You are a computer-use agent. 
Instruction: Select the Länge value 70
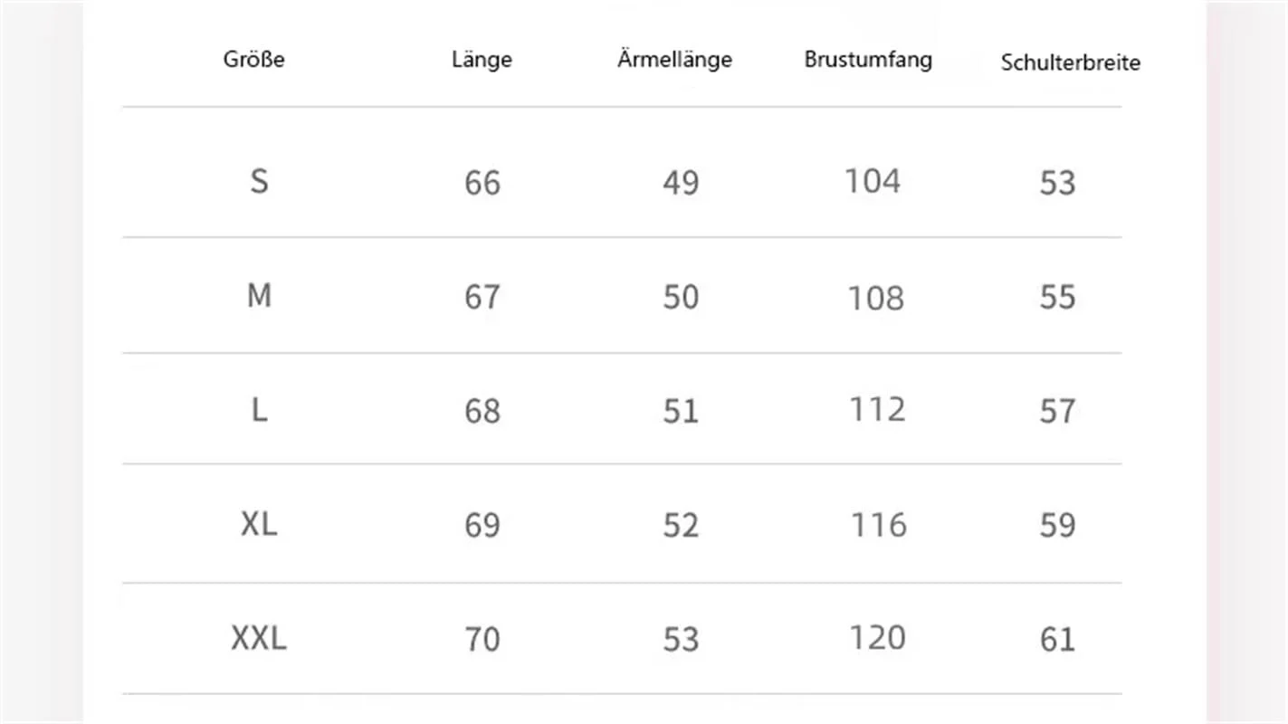pos(482,640)
